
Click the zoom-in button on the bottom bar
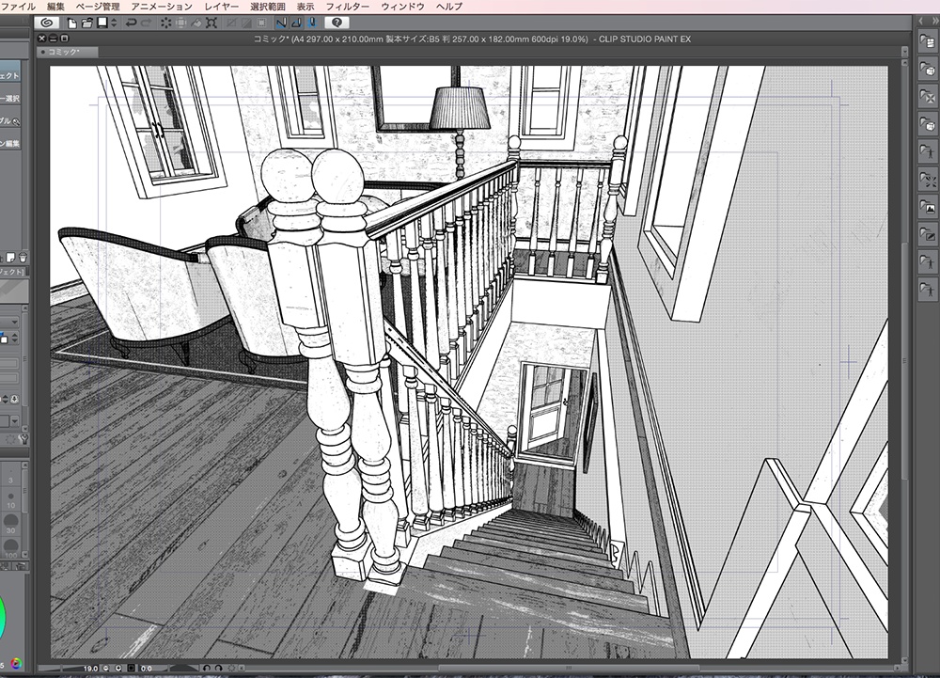click(x=118, y=668)
